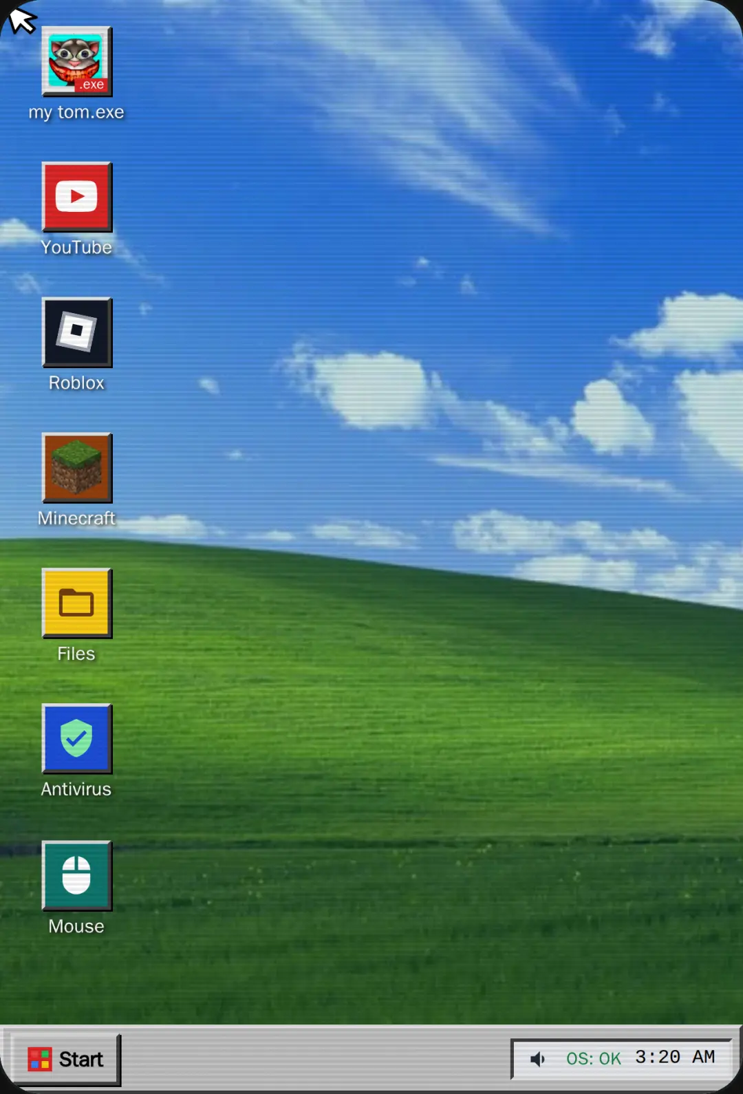This screenshot has width=743, height=1094.
Task: Open the Mouse settings icon
Action: (x=76, y=877)
